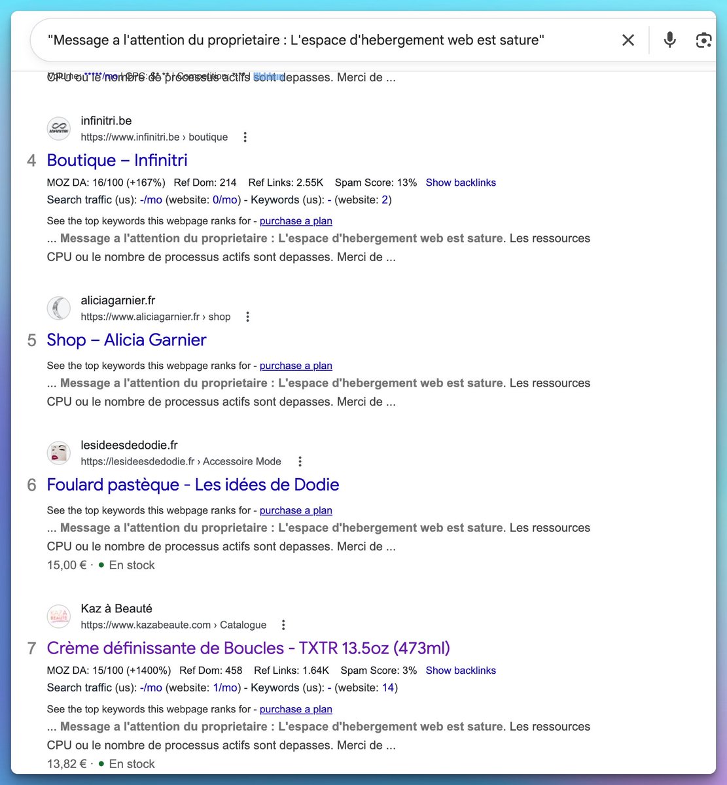Viewport: 727px width, 785px height.
Task: Open the lesideesdedodie.fr favicon
Action: [59, 453]
